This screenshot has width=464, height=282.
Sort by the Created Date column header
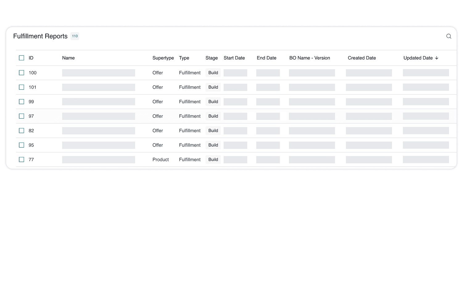coord(362,58)
